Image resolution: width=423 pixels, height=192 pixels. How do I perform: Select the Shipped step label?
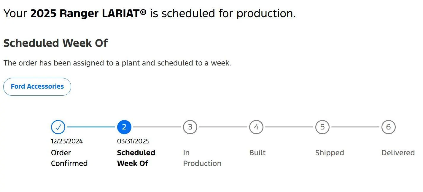(x=330, y=153)
